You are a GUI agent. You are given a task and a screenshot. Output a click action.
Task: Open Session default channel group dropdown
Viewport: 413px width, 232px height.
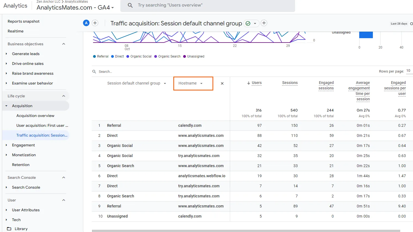[136, 83]
